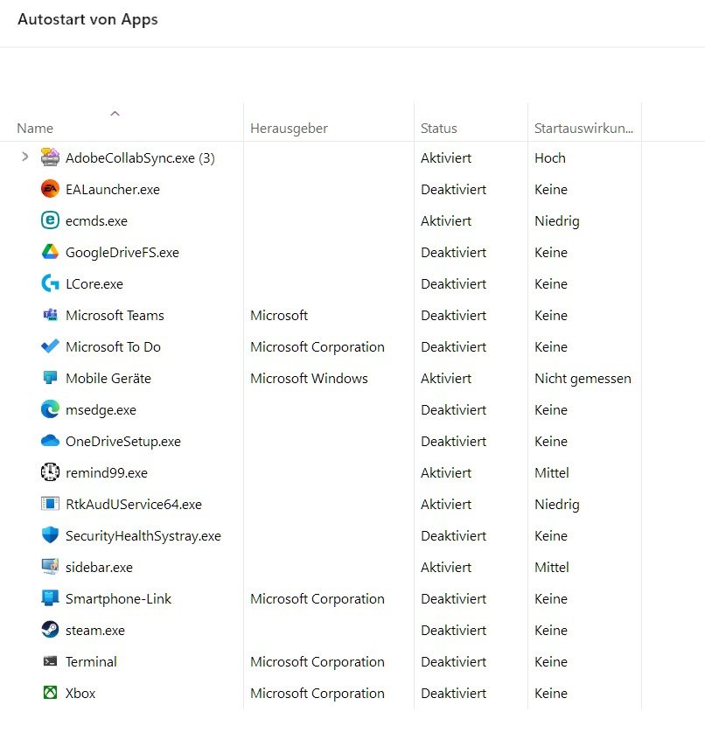Select the Microsoft Teams entry name
Image resolution: width=705 pixels, height=733 pixels.
[115, 315]
